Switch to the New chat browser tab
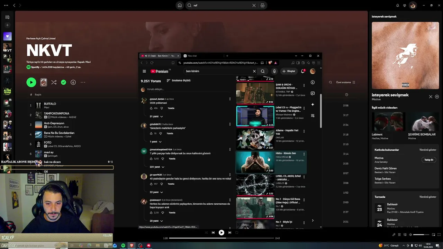The width and height of the screenshot is (443, 249). click(202, 56)
